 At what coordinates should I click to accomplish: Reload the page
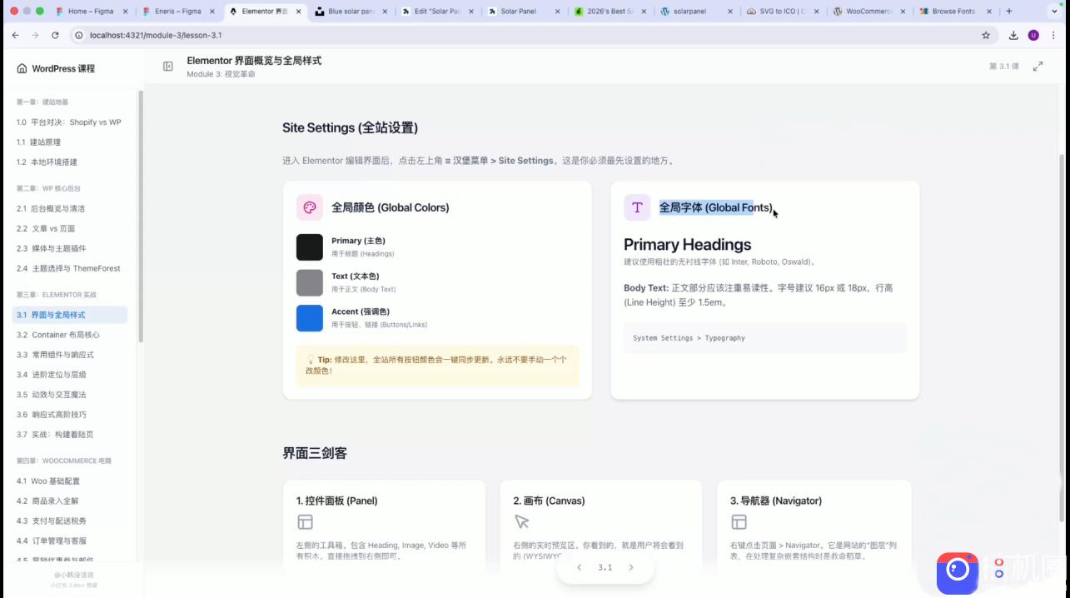point(55,35)
